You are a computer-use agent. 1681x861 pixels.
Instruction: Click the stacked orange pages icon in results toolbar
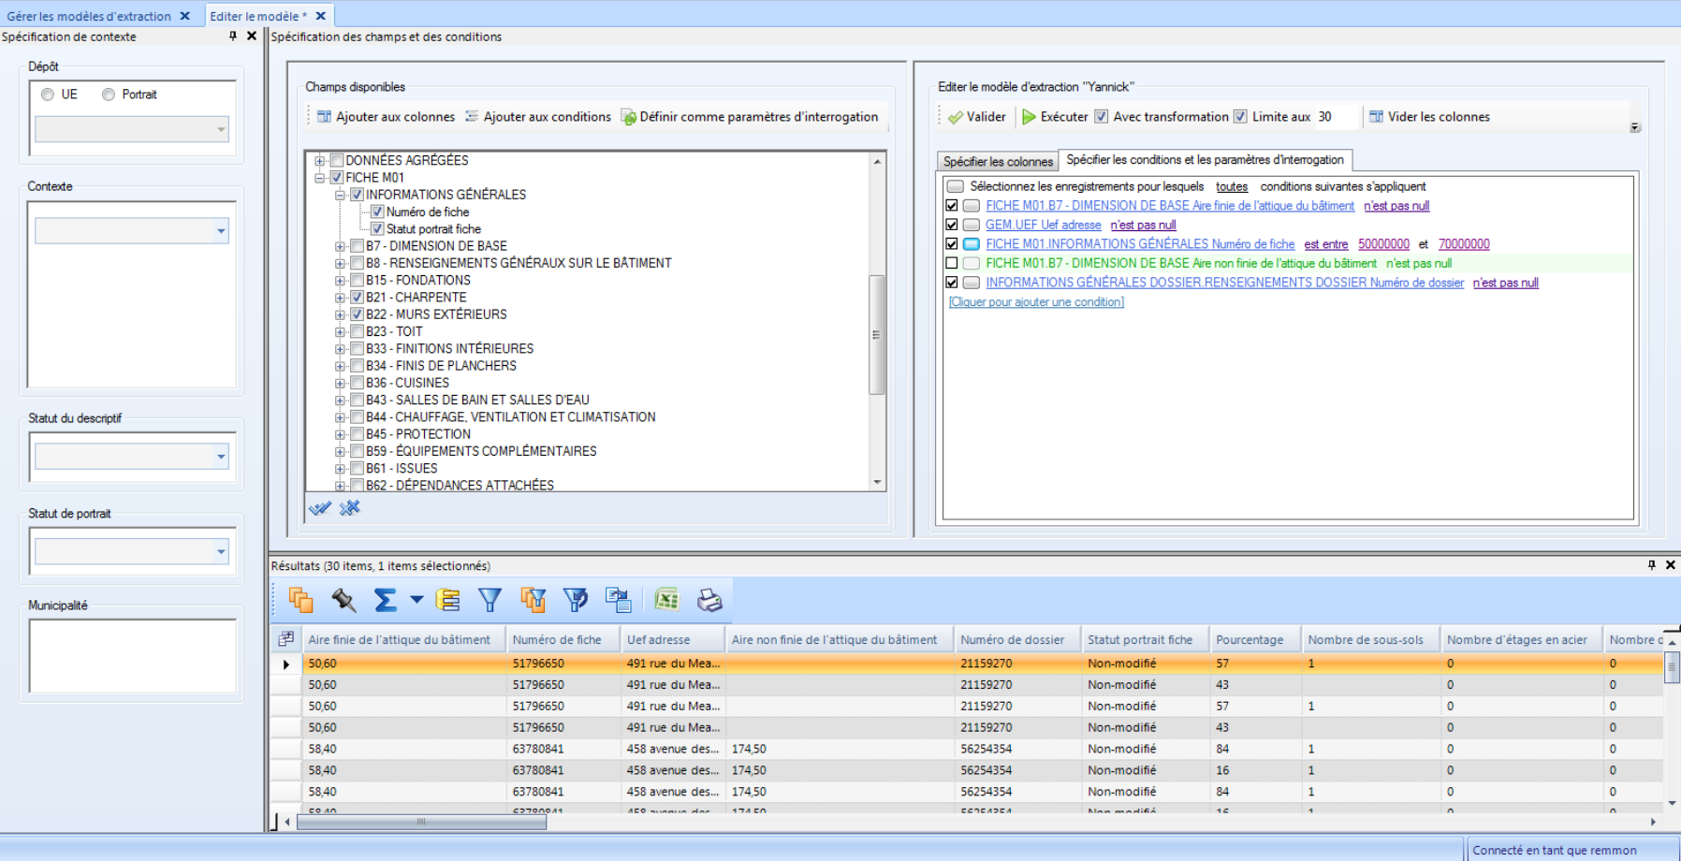(x=300, y=600)
